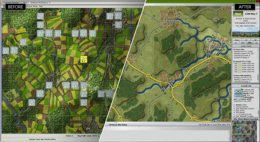Follow the Hex 3106 link
Screen dimensions: 260x142
click(x=240, y=66)
